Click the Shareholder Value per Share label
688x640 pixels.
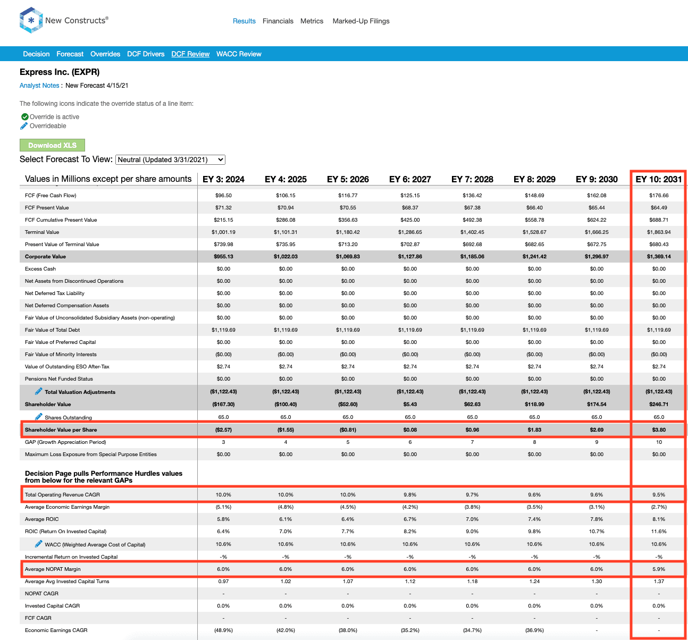[61, 430]
